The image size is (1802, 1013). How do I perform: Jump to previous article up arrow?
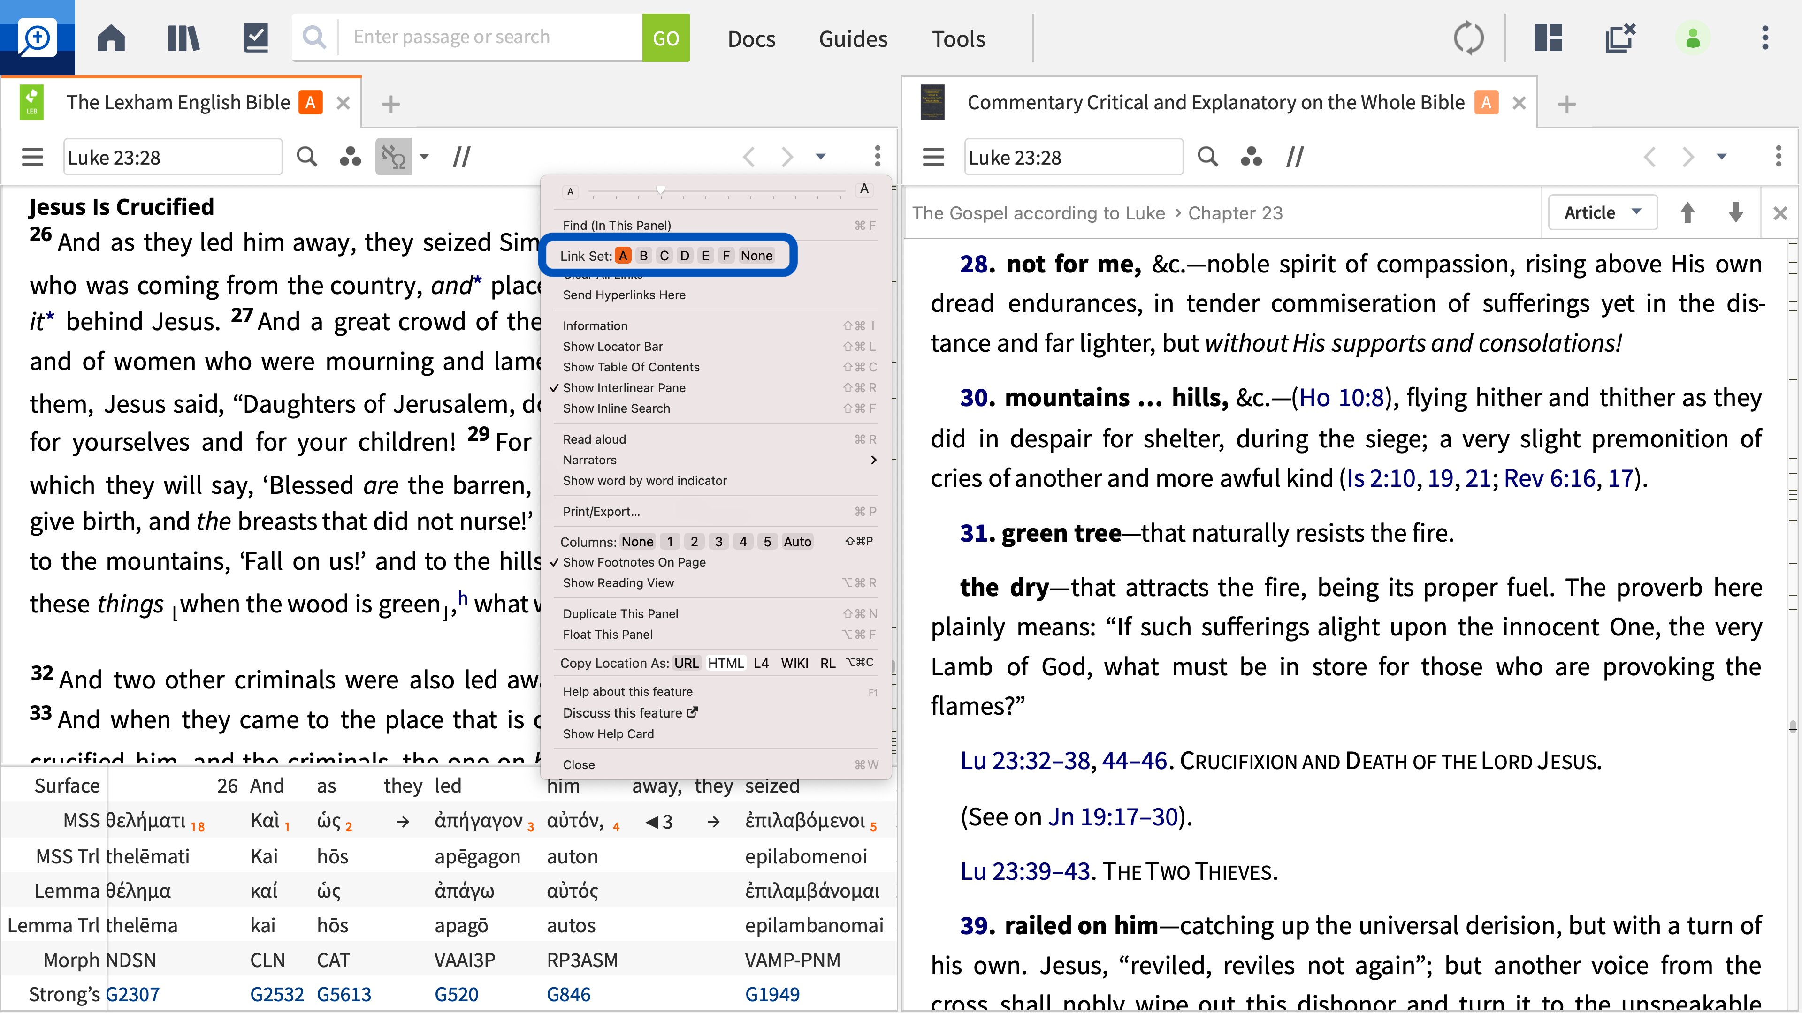(x=1687, y=212)
